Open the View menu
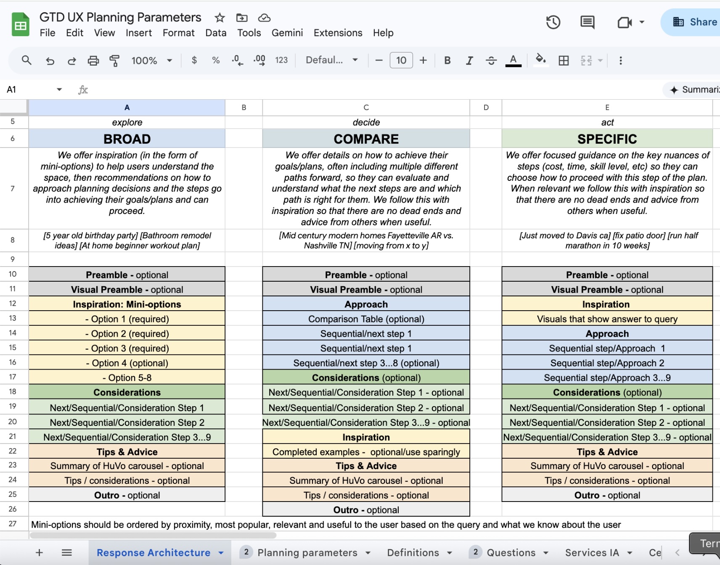 click(x=104, y=33)
